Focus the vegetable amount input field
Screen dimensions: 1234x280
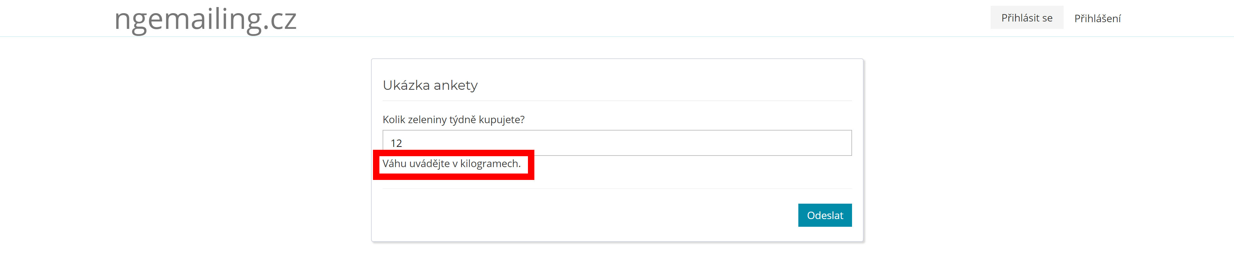point(617,143)
